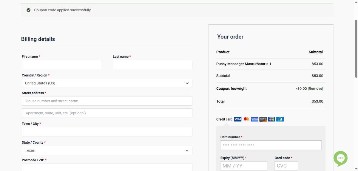This screenshot has width=358, height=171.
Task: Click the Visa card icon
Action: (237, 119)
